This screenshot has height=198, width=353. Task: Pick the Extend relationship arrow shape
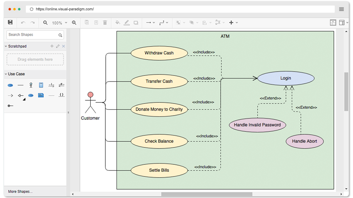pos(62,85)
